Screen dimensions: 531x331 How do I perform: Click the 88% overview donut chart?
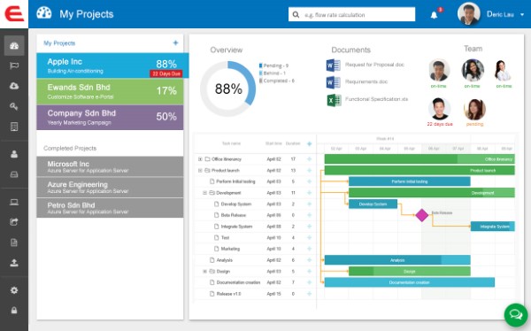pos(228,89)
